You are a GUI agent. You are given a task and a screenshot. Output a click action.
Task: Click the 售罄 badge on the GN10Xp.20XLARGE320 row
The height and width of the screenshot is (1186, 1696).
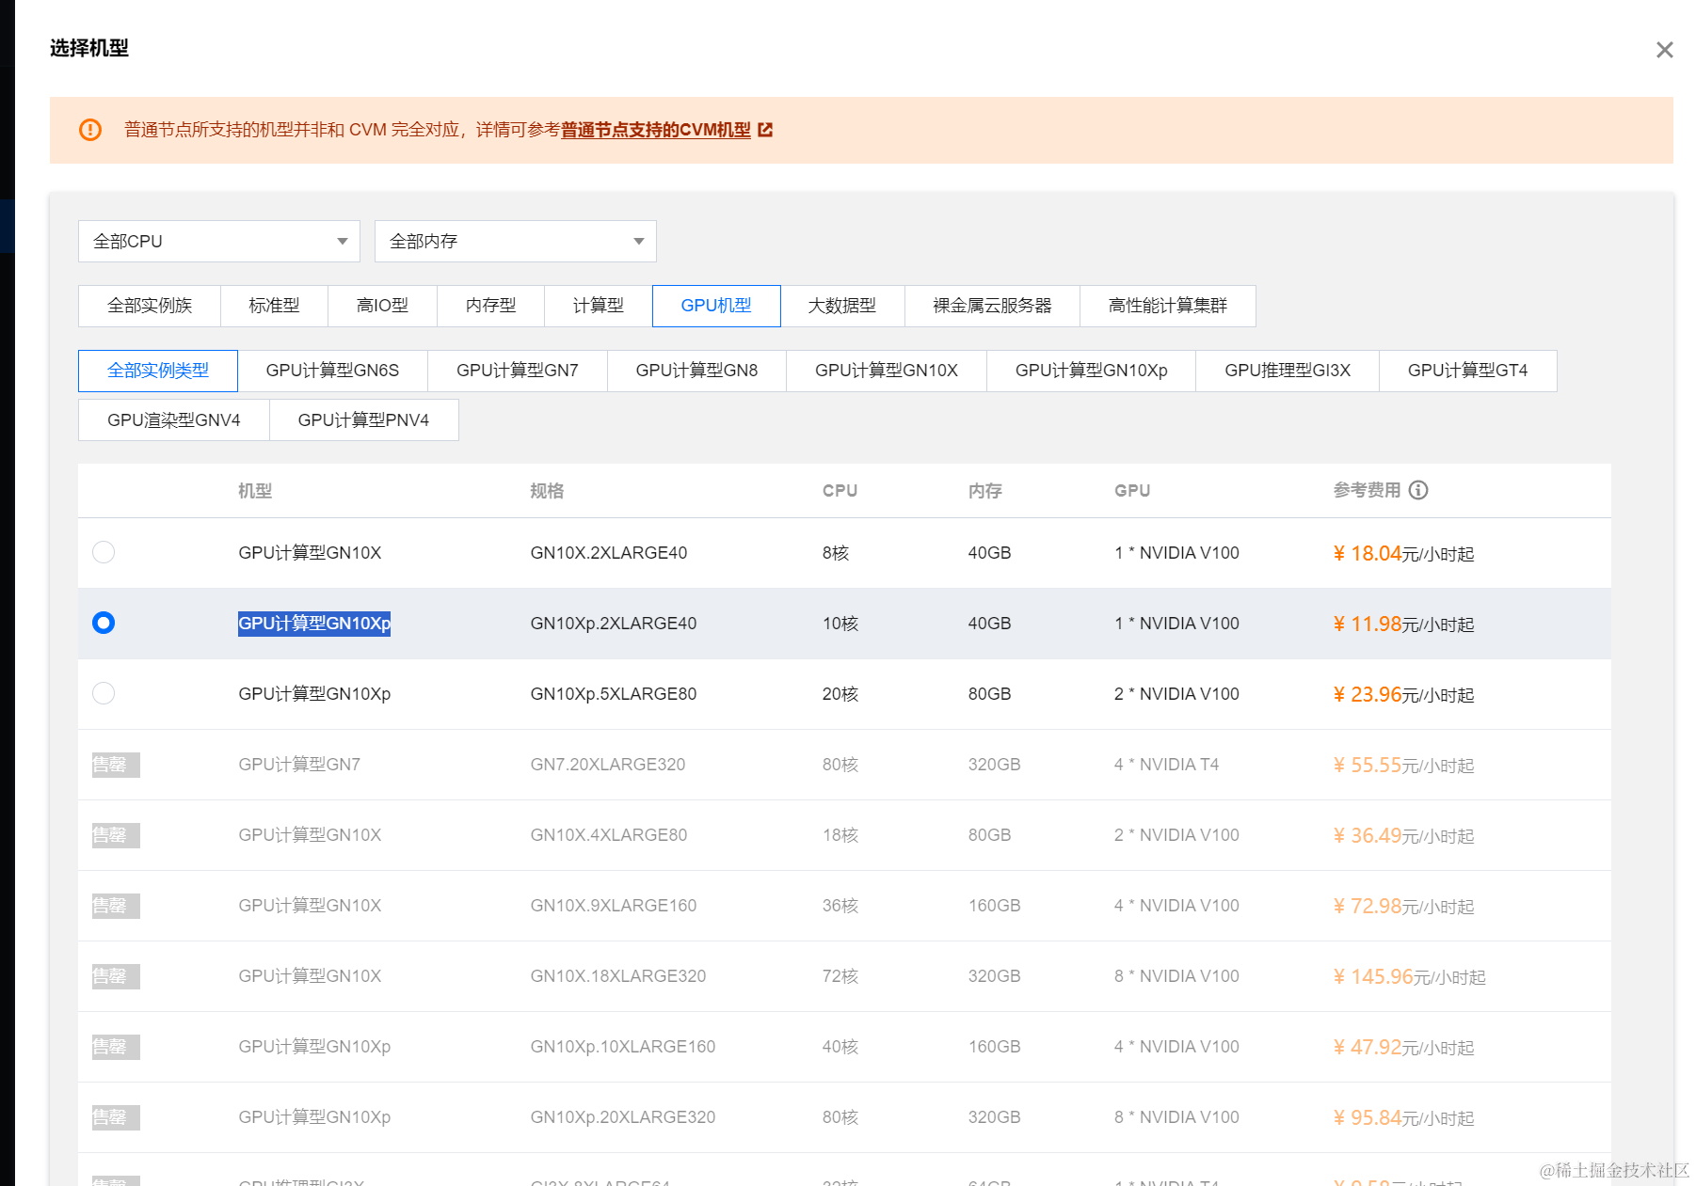pos(116,1117)
